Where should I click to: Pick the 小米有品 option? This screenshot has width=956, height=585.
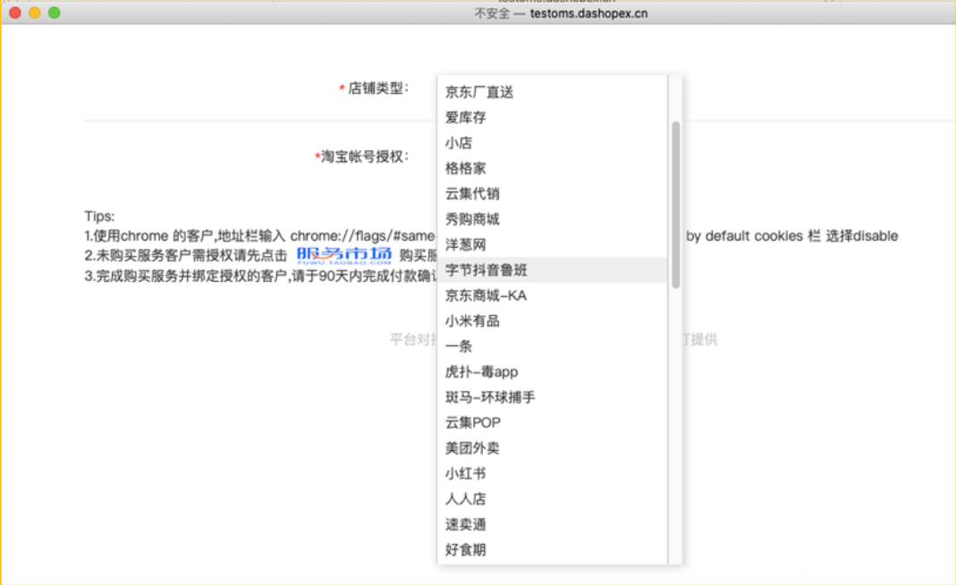[x=552, y=321]
